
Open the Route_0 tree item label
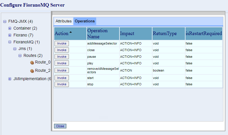coord(43,62)
